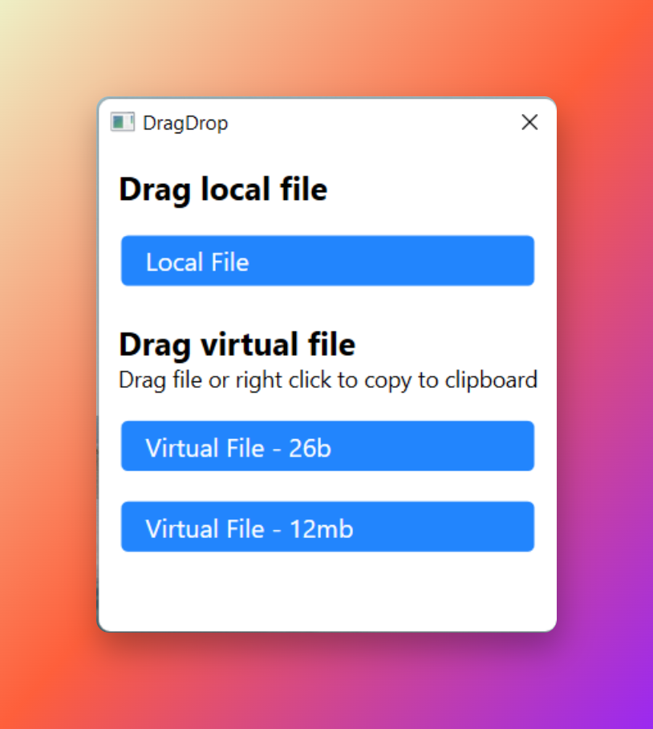The width and height of the screenshot is (653, 729).
Task: Click the "Drag virtual file" heading
Action: pyautogui.click(x=237, y=345)
